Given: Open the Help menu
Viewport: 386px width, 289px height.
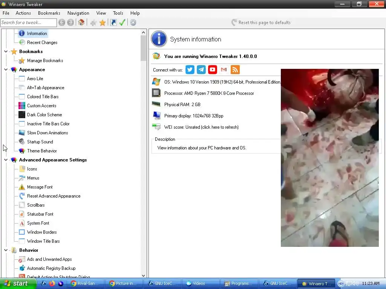Looking at the screenshot, I should (x=135, y=13).
